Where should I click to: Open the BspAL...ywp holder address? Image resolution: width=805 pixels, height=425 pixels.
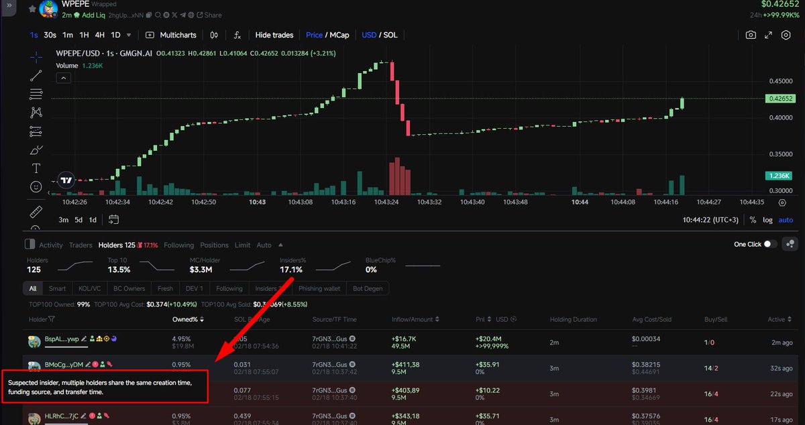62,339
